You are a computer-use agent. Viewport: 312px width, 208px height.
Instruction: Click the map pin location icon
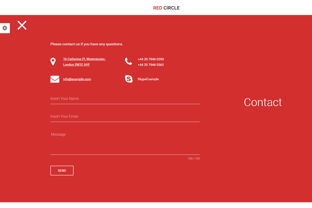click(53, 62)
